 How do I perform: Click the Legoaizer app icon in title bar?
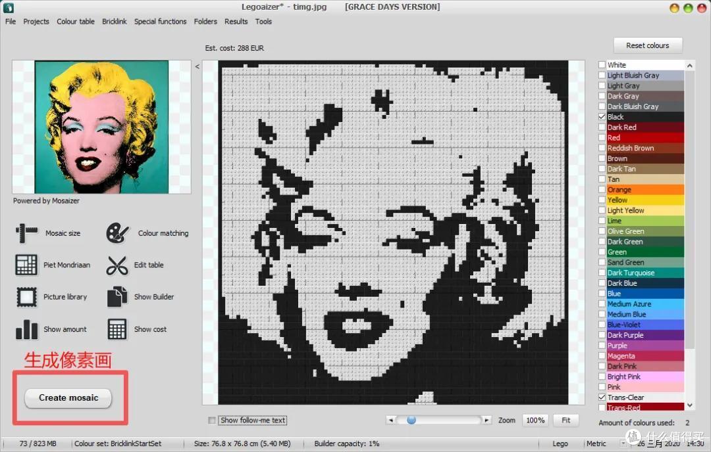9,7
